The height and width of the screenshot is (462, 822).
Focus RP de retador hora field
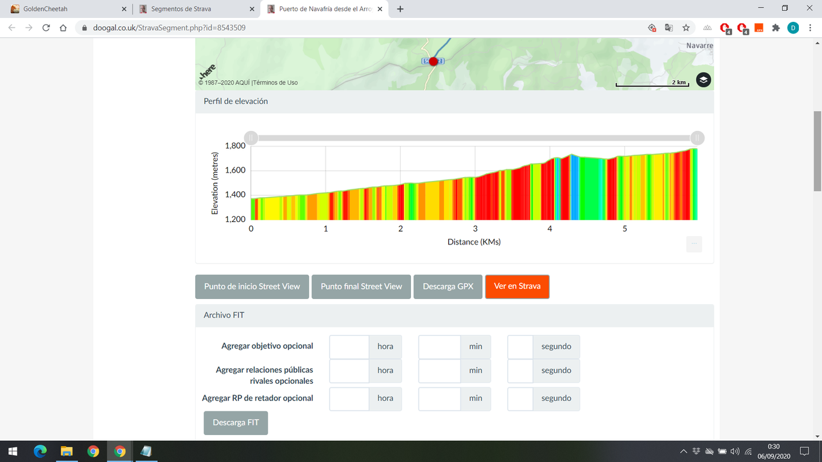[349, 398]
